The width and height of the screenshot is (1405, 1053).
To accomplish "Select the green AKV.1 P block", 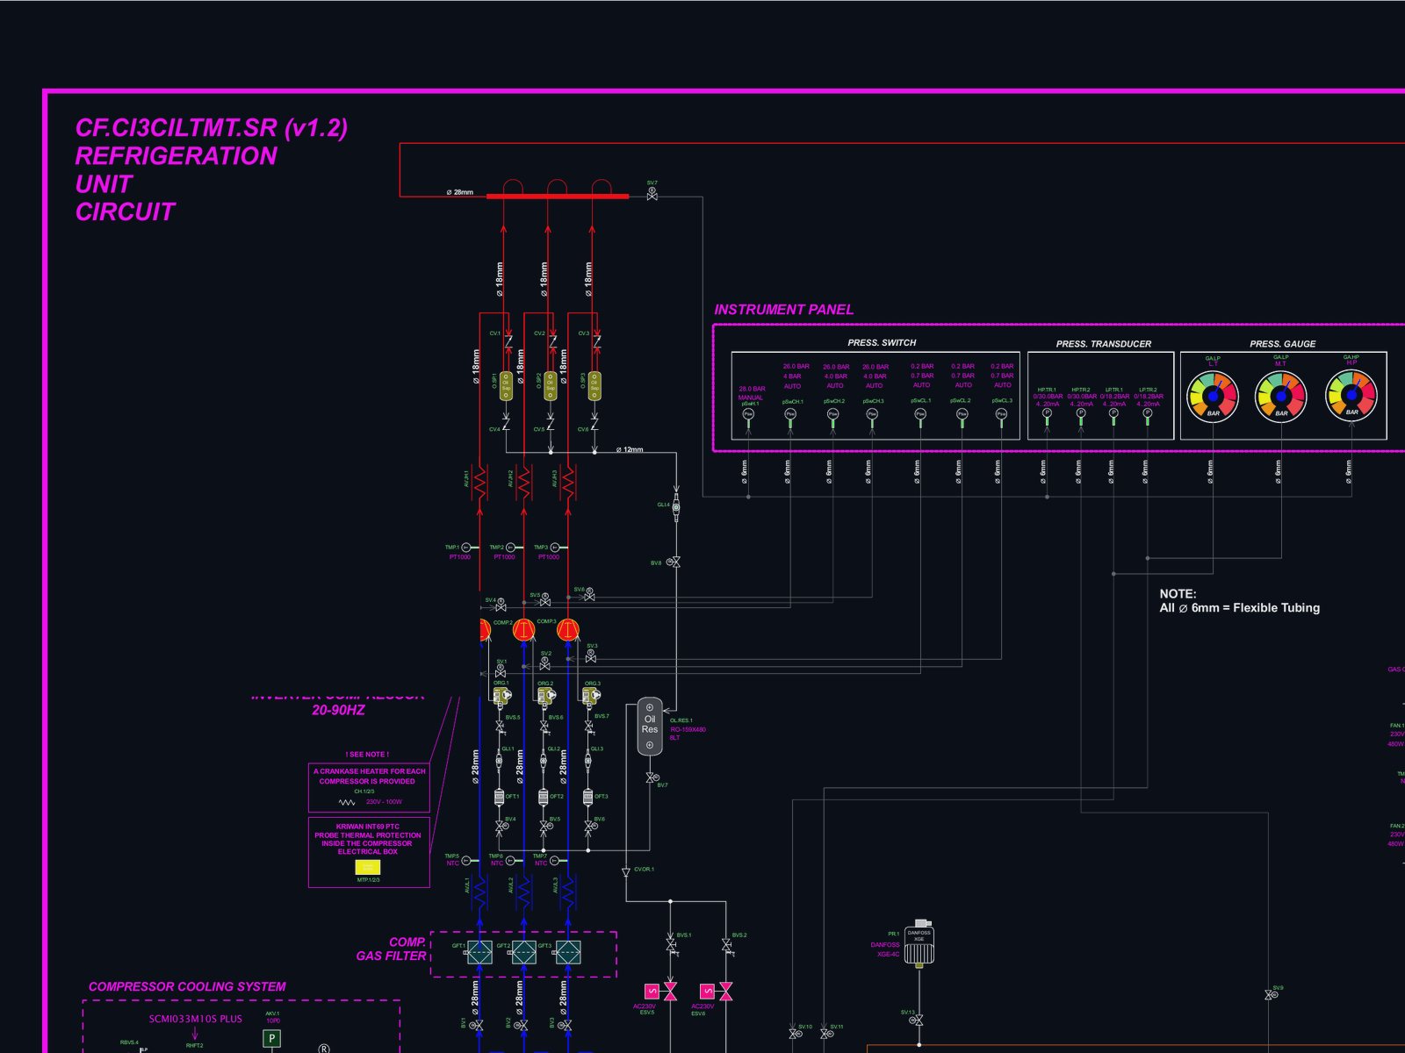I will [272, 1039].
